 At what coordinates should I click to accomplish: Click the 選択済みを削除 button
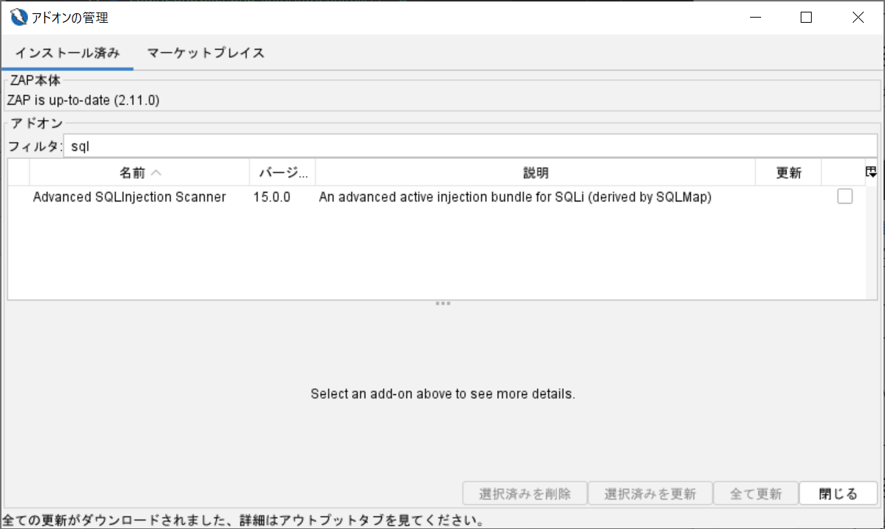pos(525,494)
